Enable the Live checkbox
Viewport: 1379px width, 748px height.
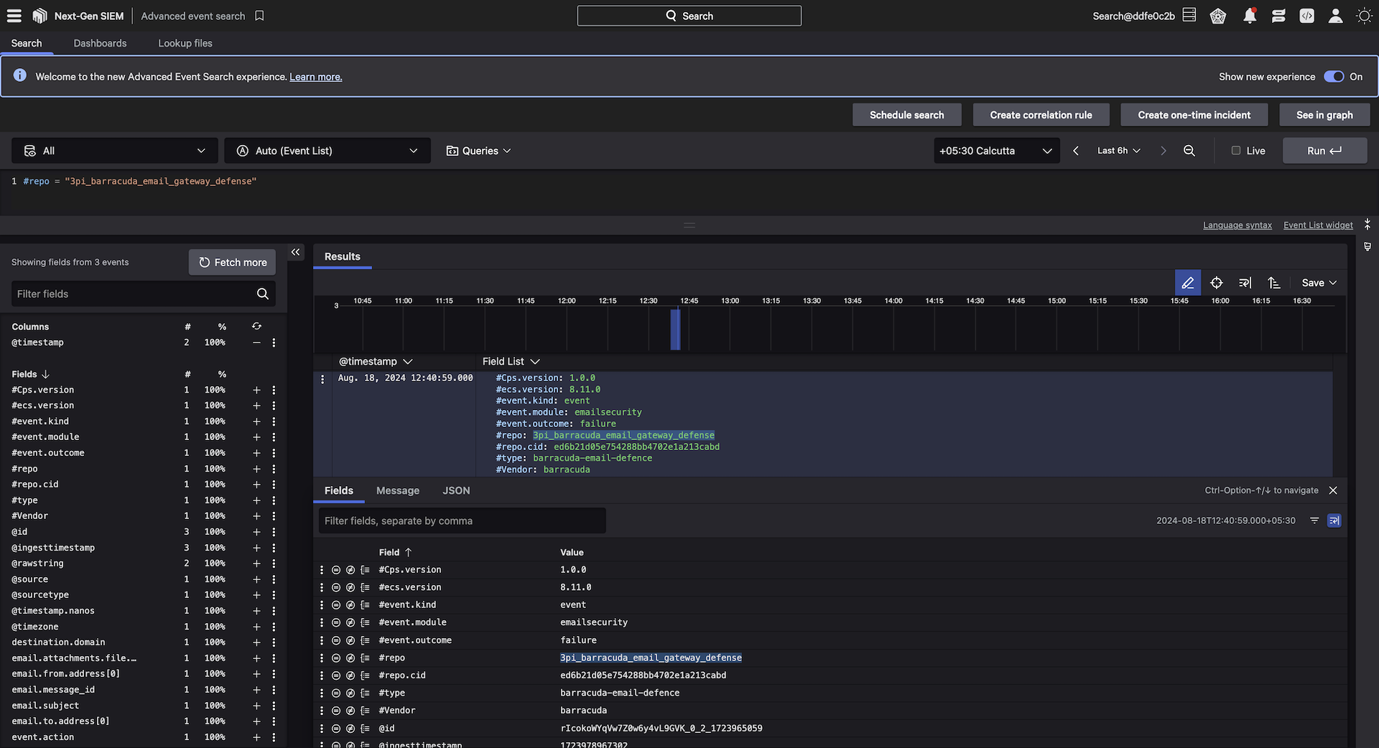tap(1236, 151)
